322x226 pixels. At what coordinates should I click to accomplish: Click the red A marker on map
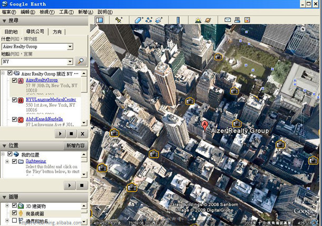[x=204, y=126]
